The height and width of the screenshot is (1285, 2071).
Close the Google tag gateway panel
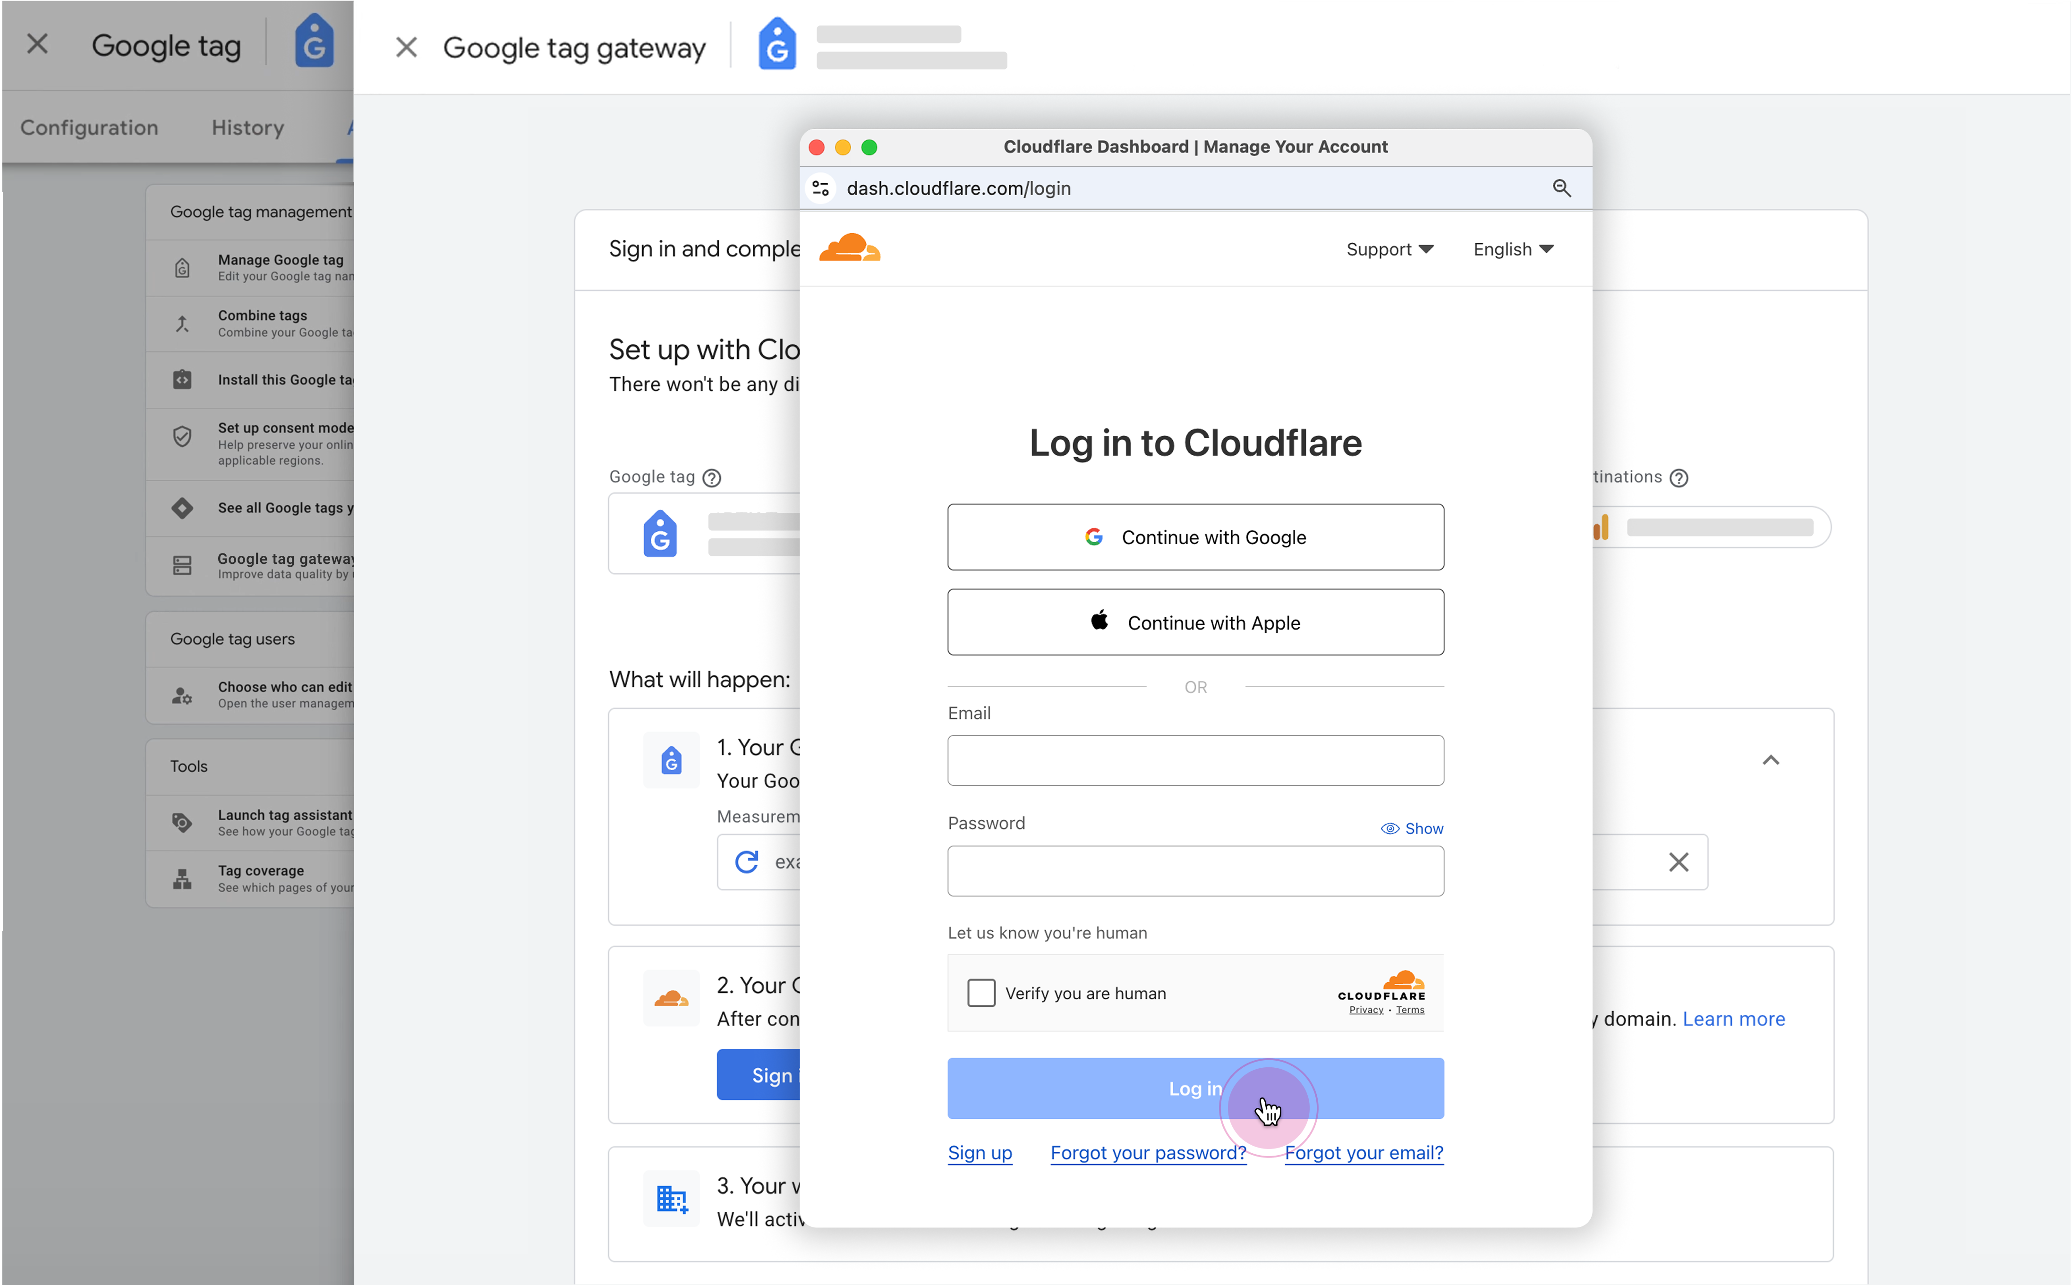pos(406,48)
